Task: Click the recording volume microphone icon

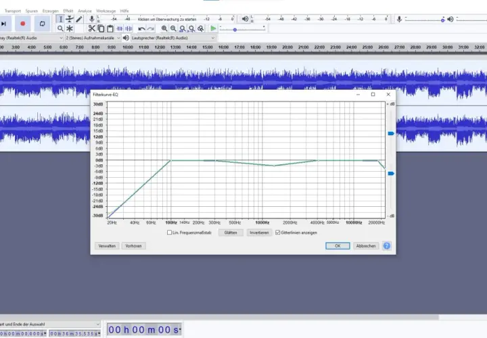Action: 399,19
